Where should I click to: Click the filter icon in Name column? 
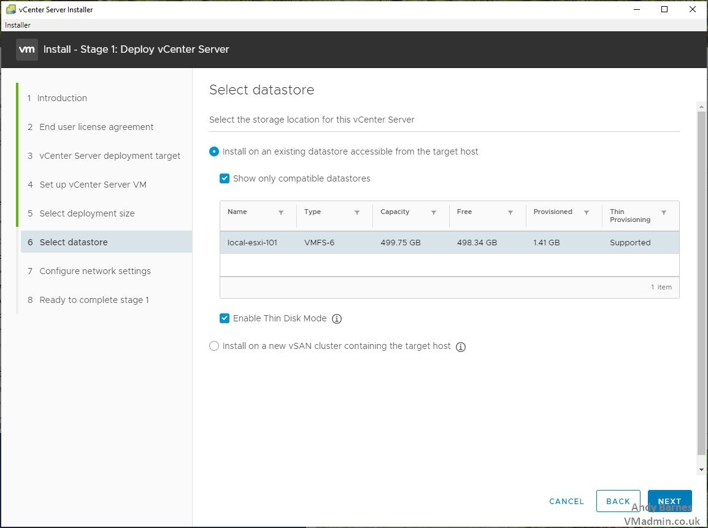pos(281,213)
